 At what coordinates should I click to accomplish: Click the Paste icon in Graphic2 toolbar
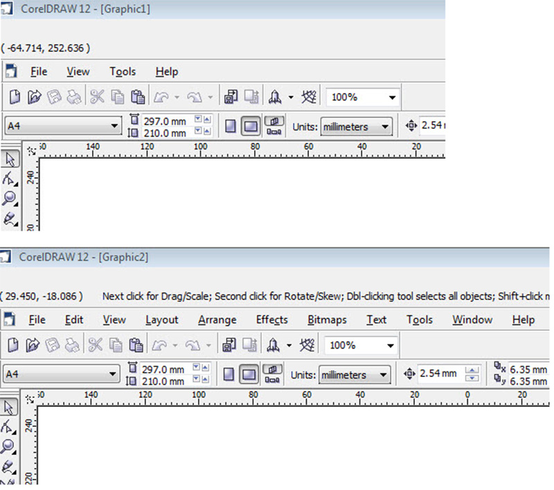(x=137, y=345)
